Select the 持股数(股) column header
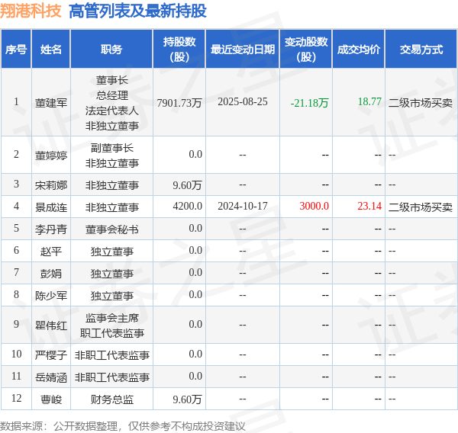Screen dimensions: 458x433 pos(179,50)
